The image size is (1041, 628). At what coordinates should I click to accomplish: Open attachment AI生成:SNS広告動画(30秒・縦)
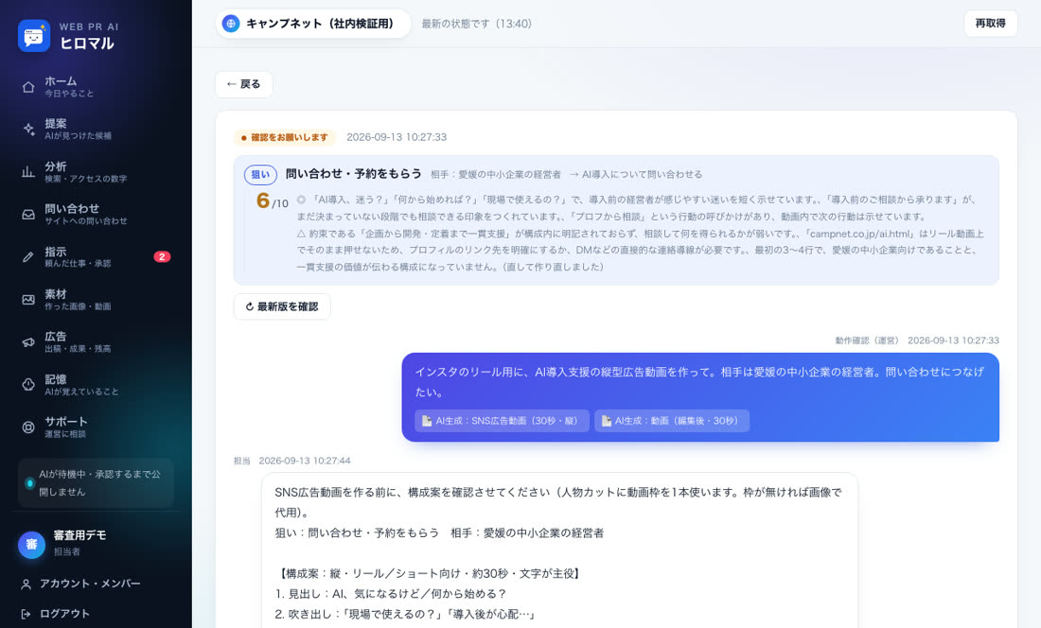(502, 421)
